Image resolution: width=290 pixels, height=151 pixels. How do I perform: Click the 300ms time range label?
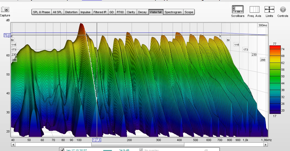(263, 25)
